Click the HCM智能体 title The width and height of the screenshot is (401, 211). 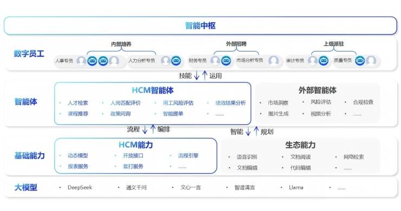coord(153,90)
